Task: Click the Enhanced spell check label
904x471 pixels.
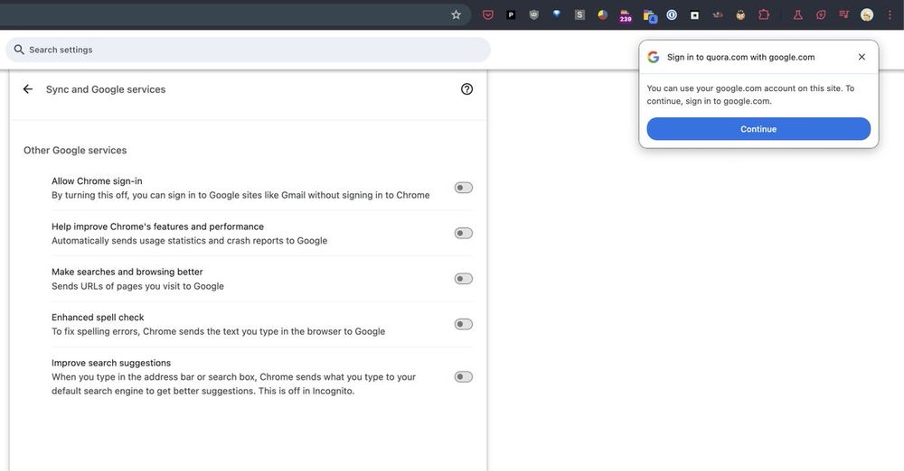Action: [98, 318]
